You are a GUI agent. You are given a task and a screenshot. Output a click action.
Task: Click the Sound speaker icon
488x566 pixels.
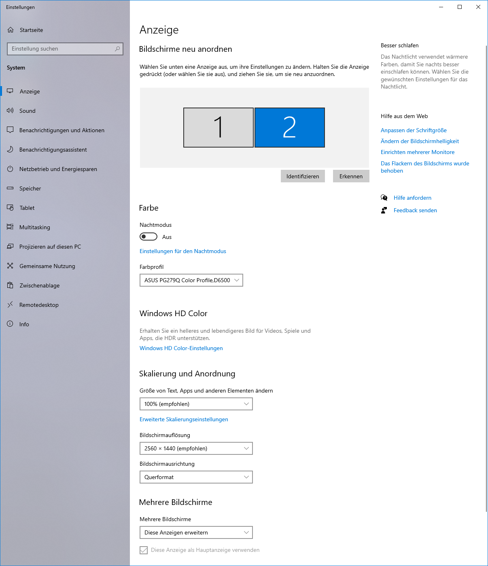10,110
